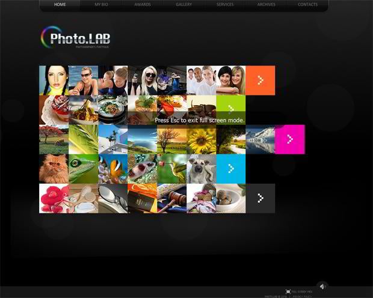Click the blue arrow tile in animals row
This screenshot has height=298, width=373.
pos(230,169)
